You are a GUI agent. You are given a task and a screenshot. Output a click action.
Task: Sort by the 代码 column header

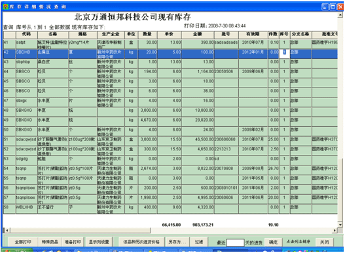26,34
